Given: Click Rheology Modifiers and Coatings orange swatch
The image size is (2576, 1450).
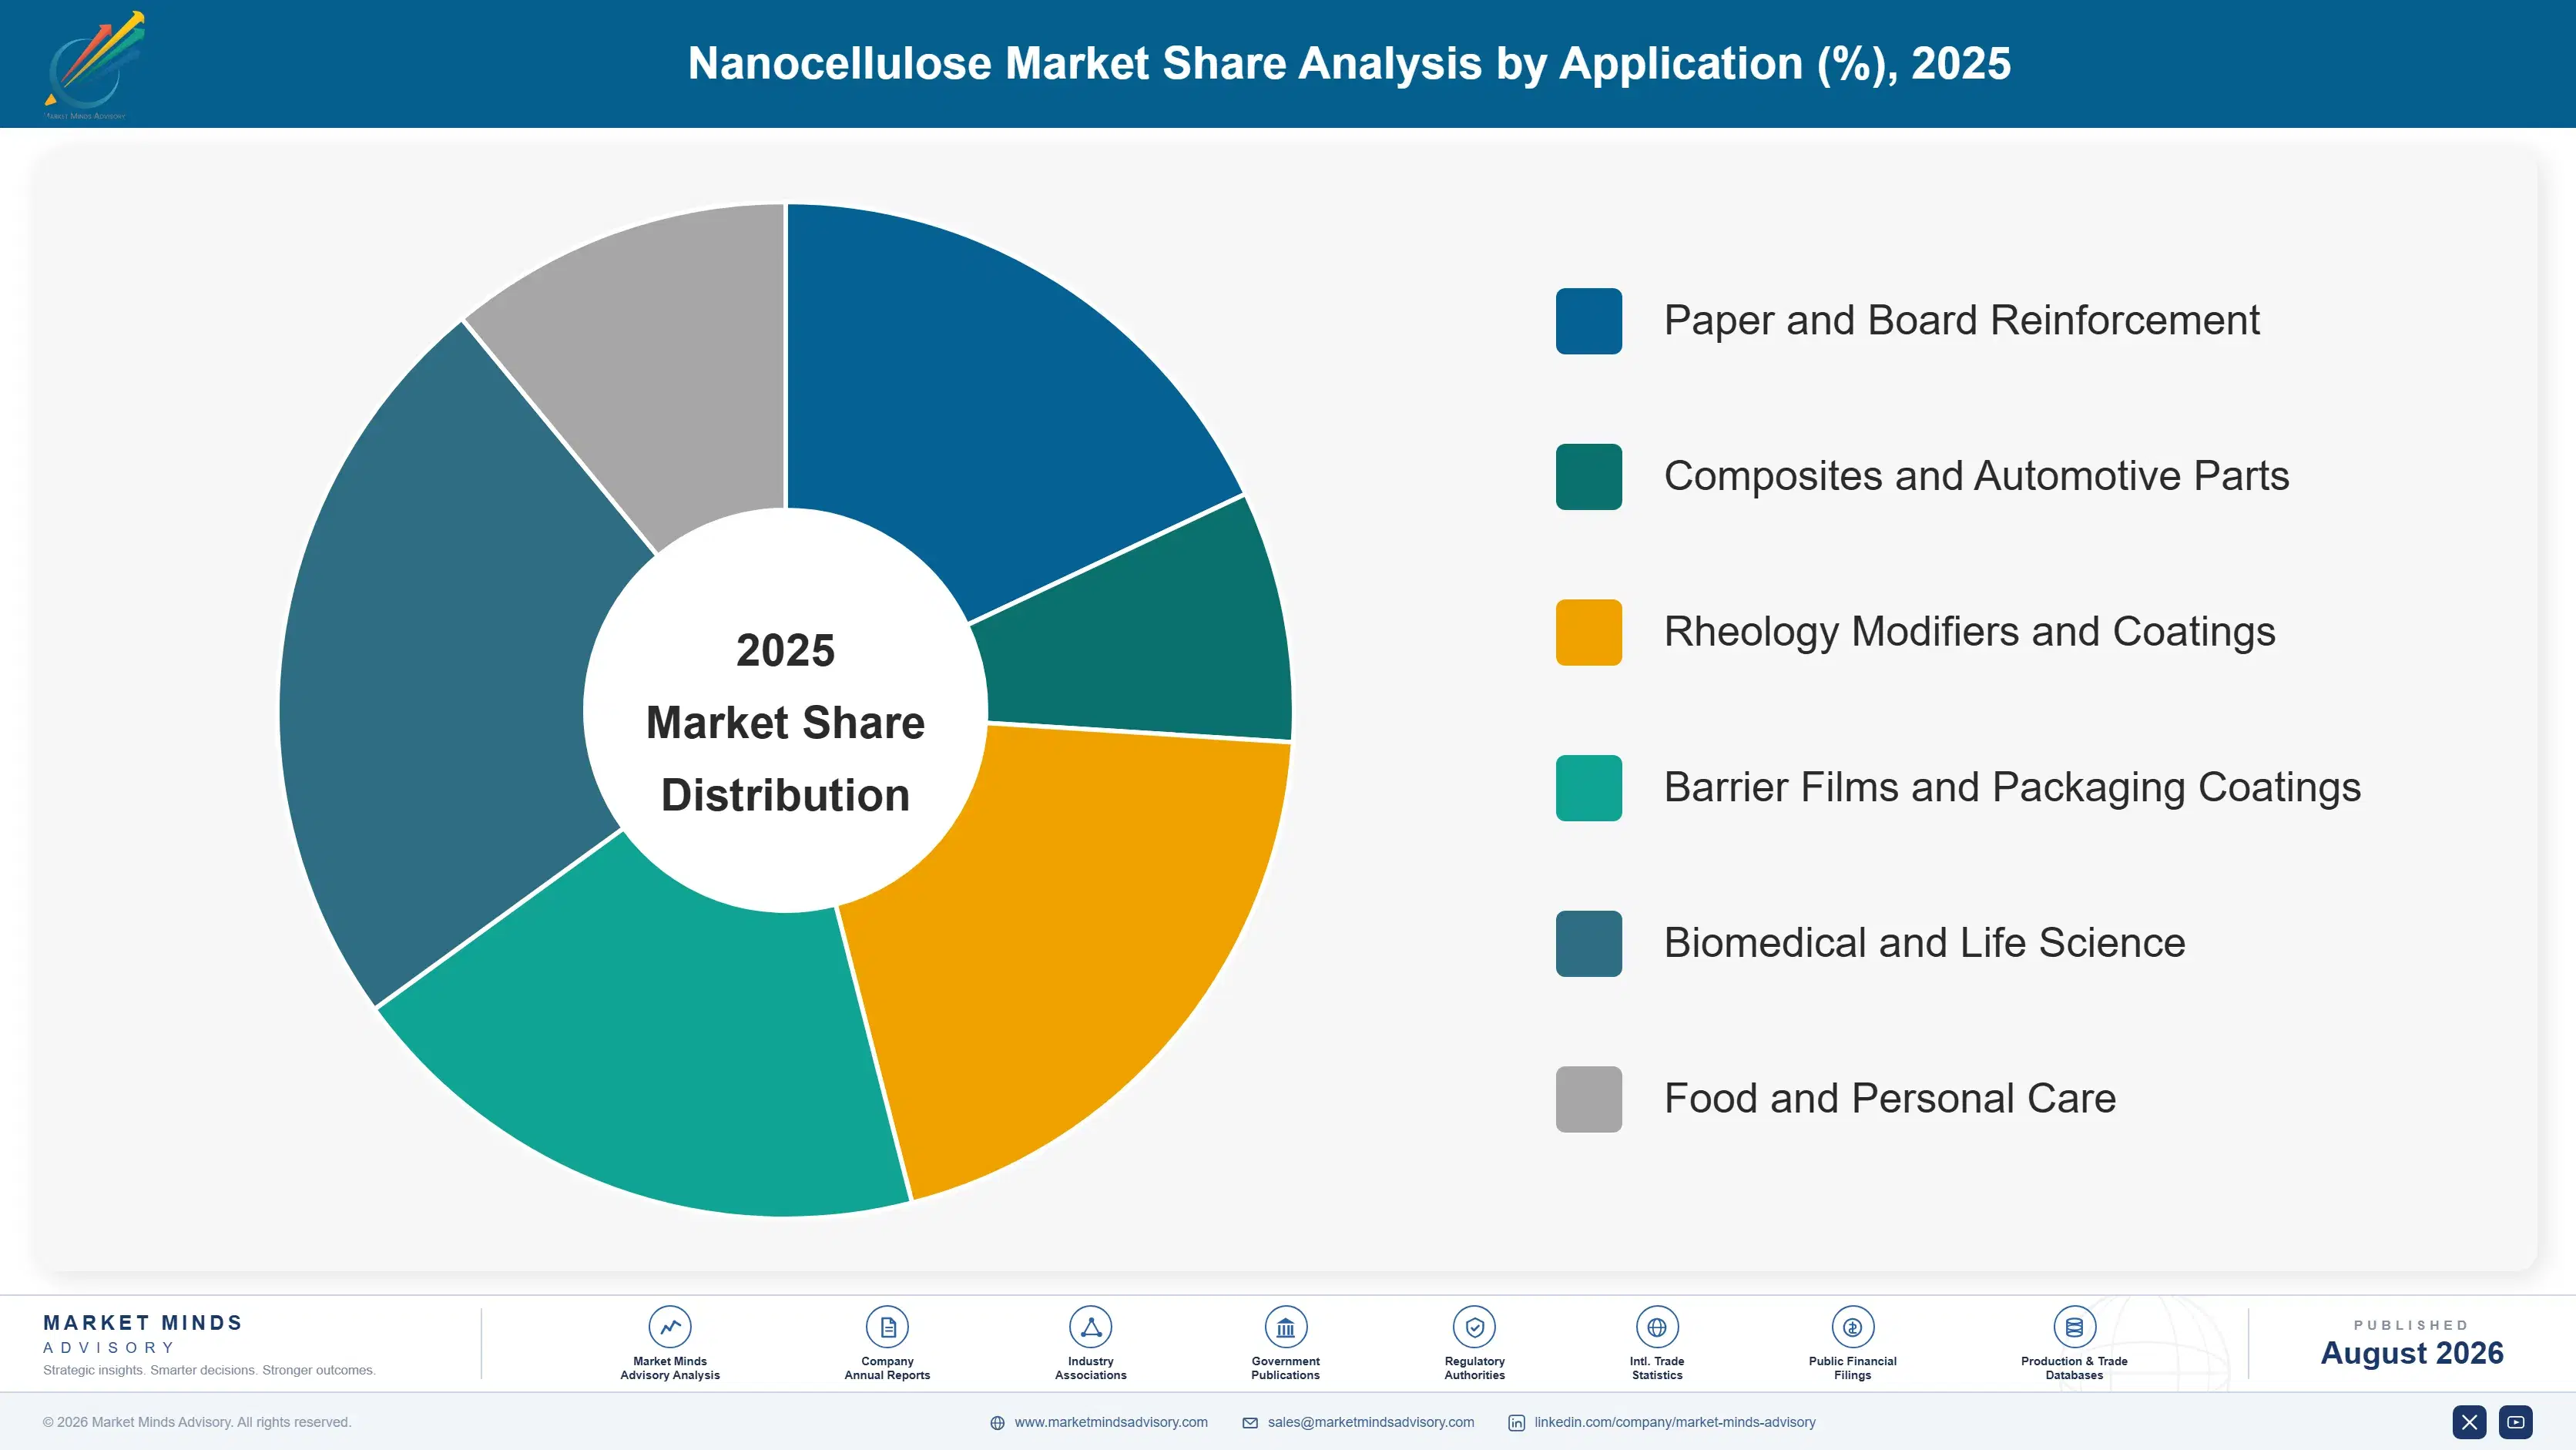Looking at the screenshot, I should pos(1589,632).
